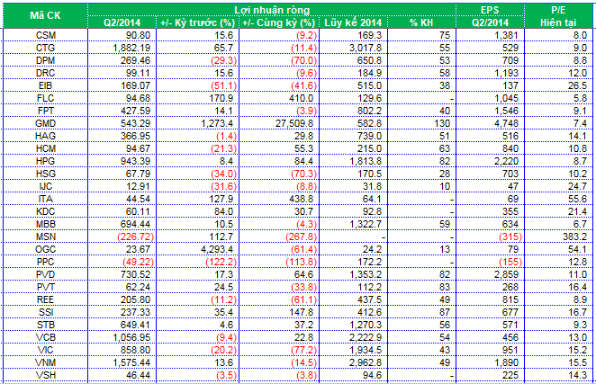596x384 pixels.
Task: Select the 'HSG' ticker cell
Action: coord(45,174)
